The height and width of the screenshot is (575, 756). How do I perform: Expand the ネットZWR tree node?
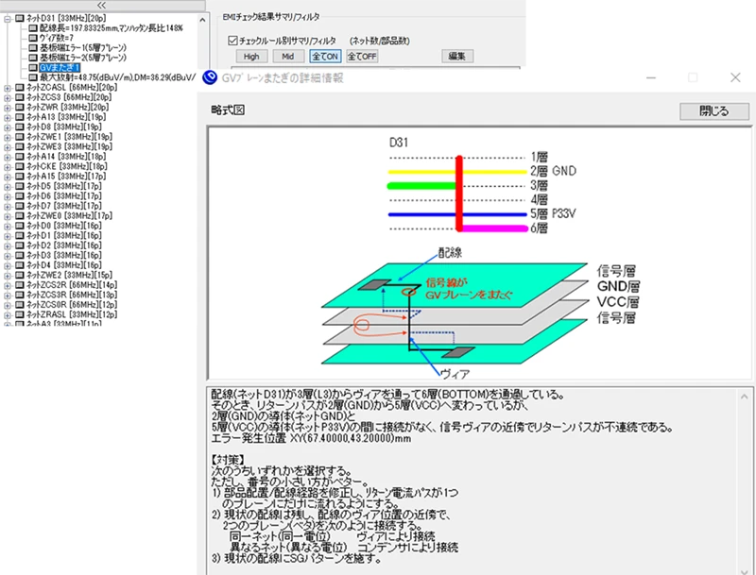tap(8, 108)
